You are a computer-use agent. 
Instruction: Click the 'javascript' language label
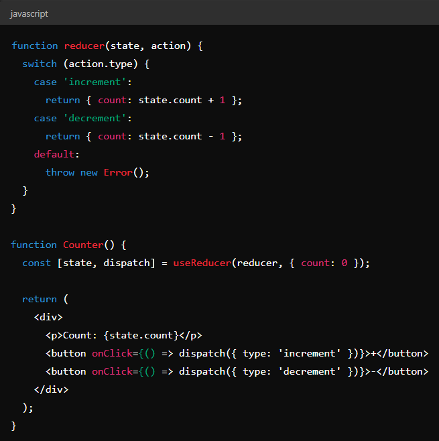pyautogui.click(x=29, y=14)
